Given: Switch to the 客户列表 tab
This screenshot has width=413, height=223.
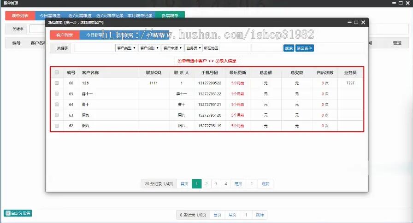Looking at the screenshot, I should [65, 35].
